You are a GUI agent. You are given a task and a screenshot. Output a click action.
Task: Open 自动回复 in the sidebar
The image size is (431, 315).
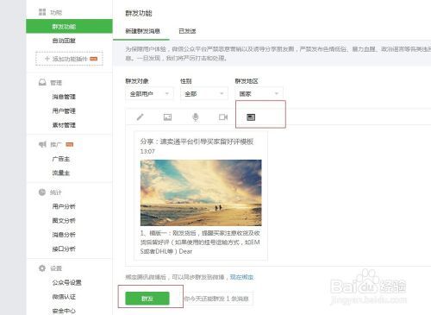click(x=64, y=41)
